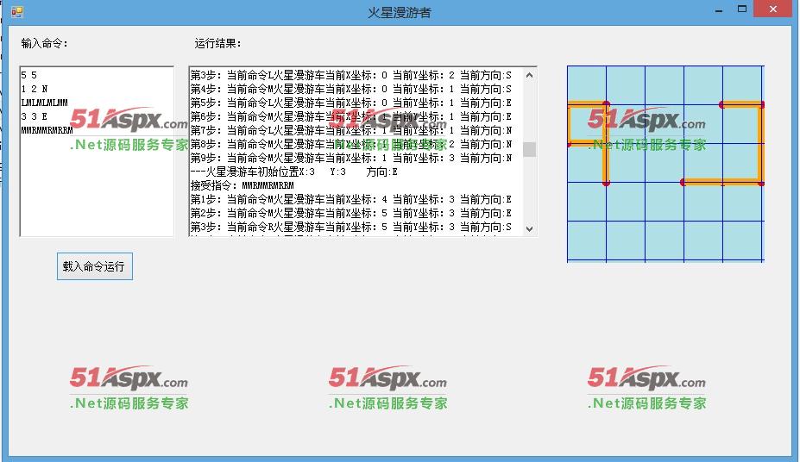Click the results scrollbar up arrow
This screenshot has width=800, height=462.
click(x=530, y=75)
